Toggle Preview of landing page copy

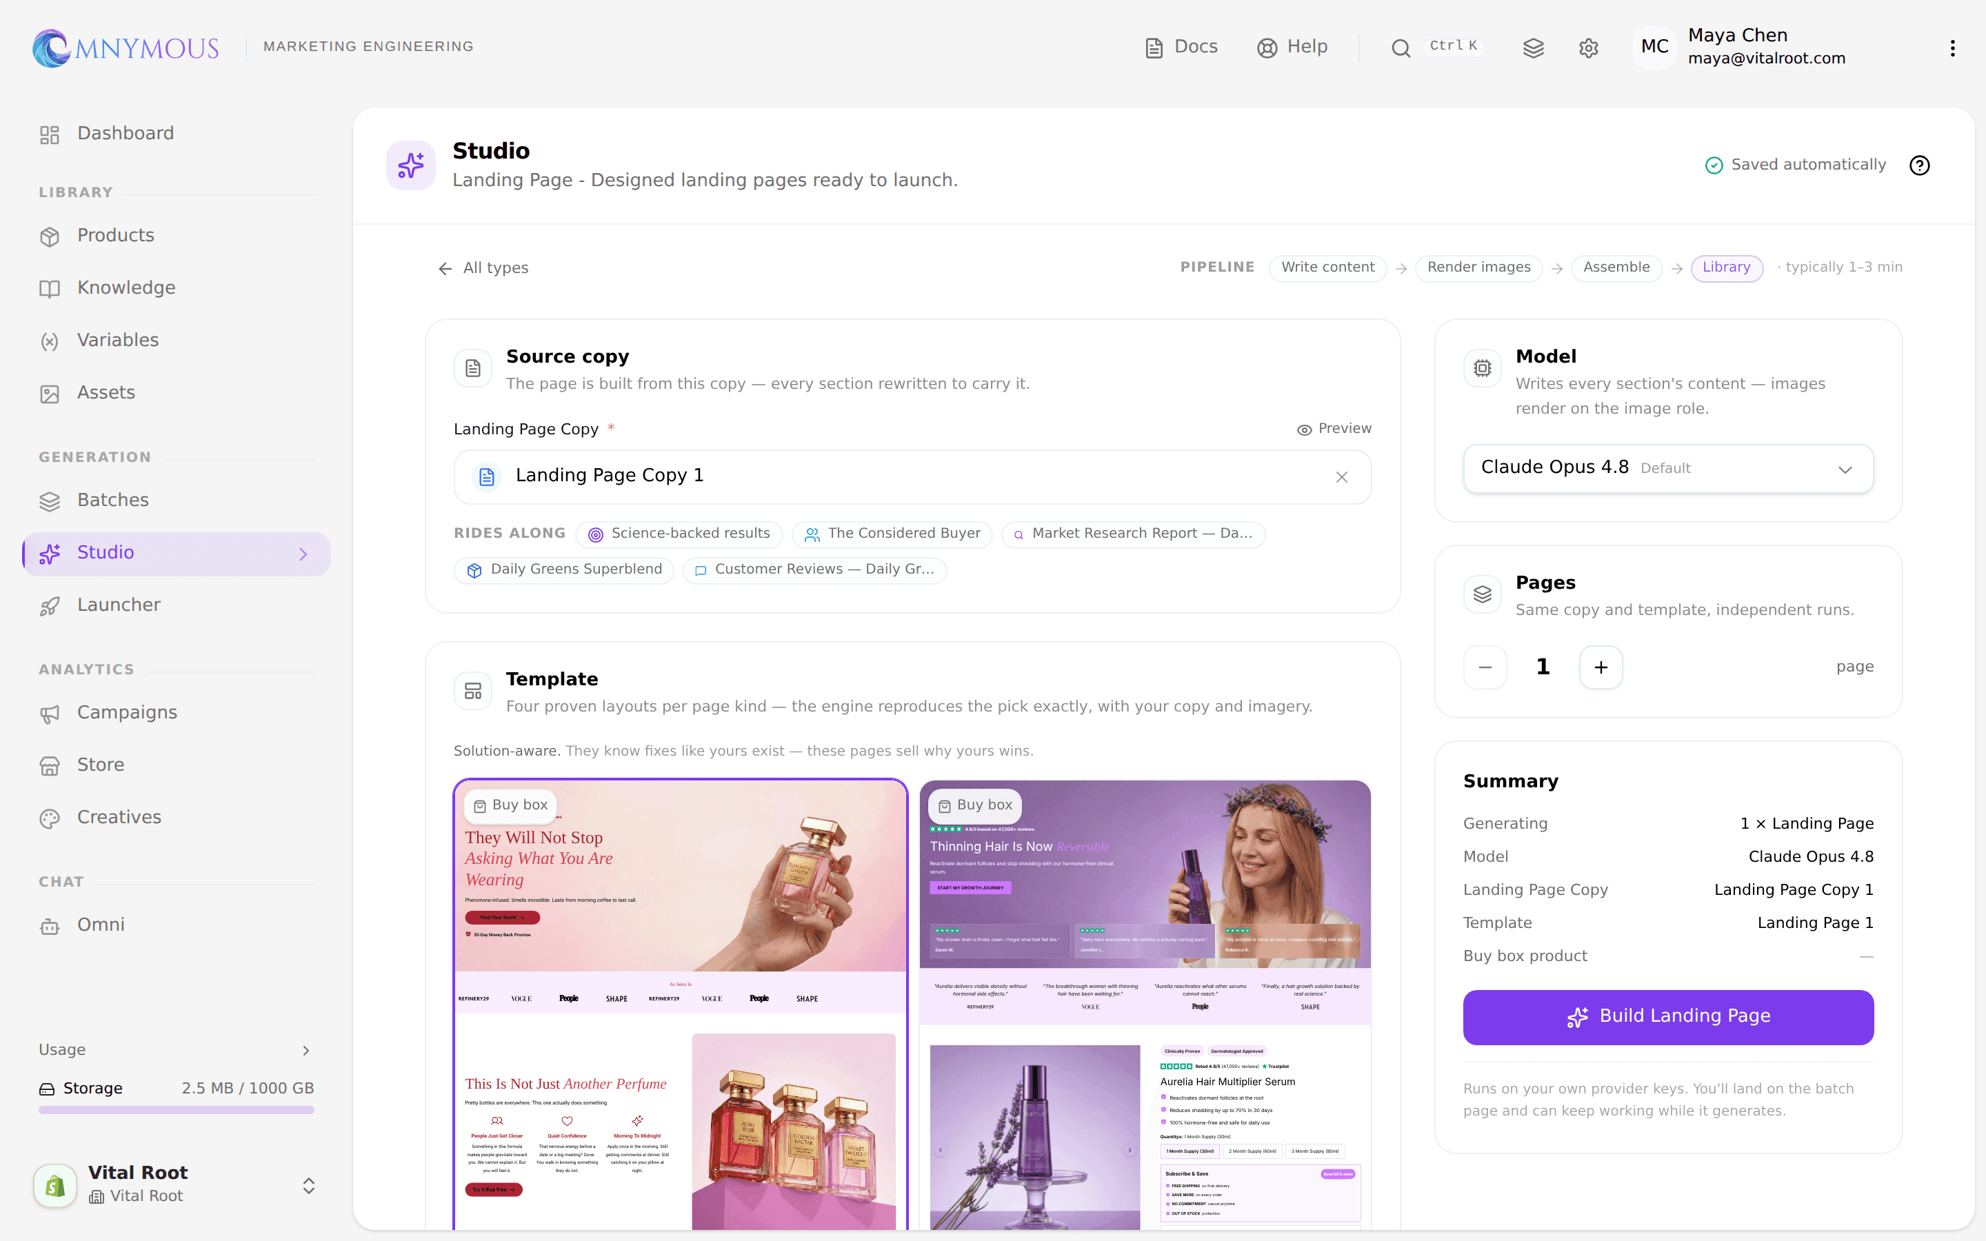tap(1334, 428)
